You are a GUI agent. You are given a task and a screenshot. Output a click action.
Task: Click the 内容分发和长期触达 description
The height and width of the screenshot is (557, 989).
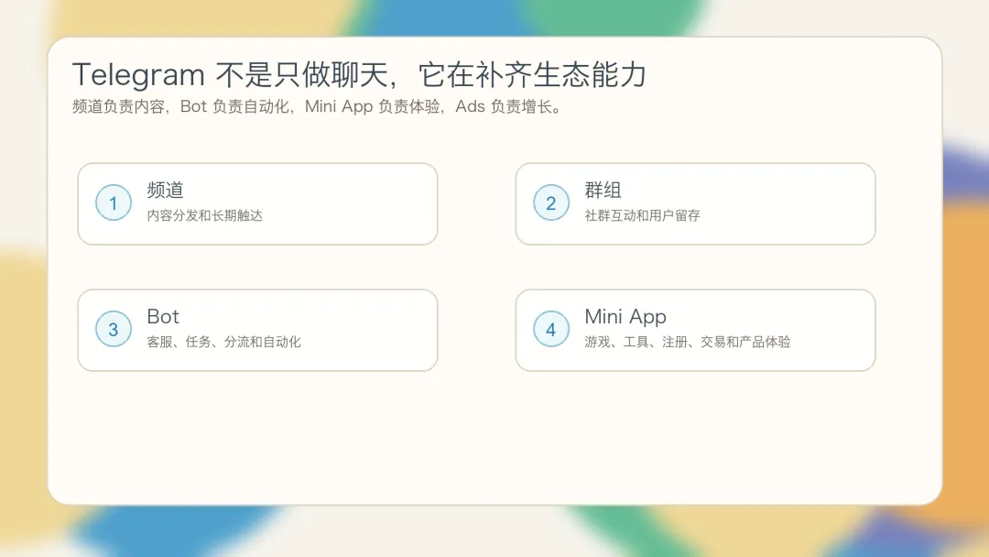pyautogui.click(x=204, y=215)
